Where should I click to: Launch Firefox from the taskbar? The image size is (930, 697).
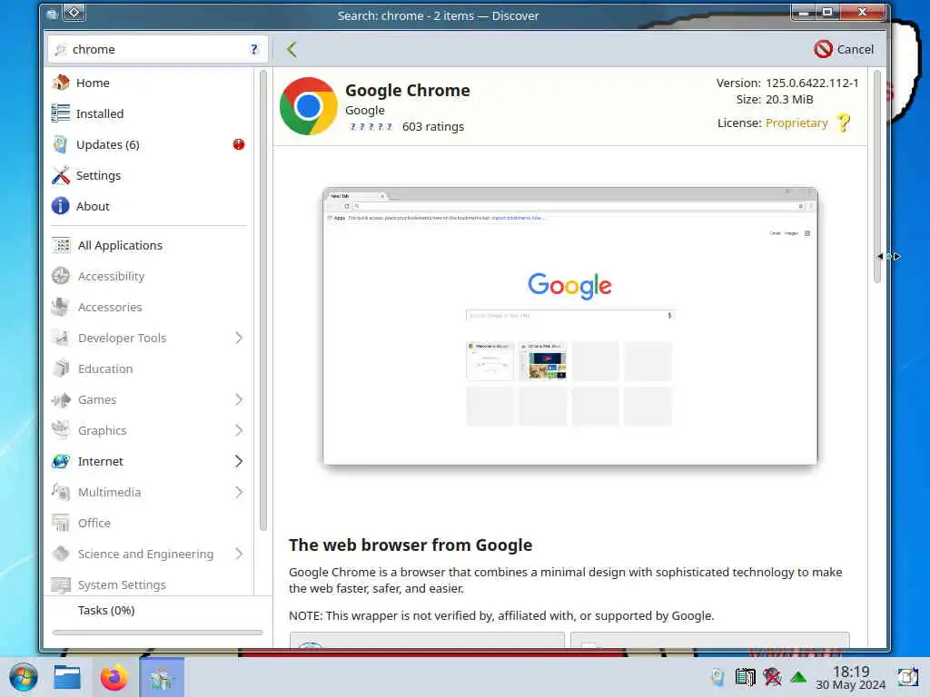coord(114,677)
